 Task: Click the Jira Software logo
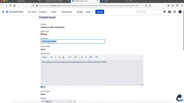point(15,12)
